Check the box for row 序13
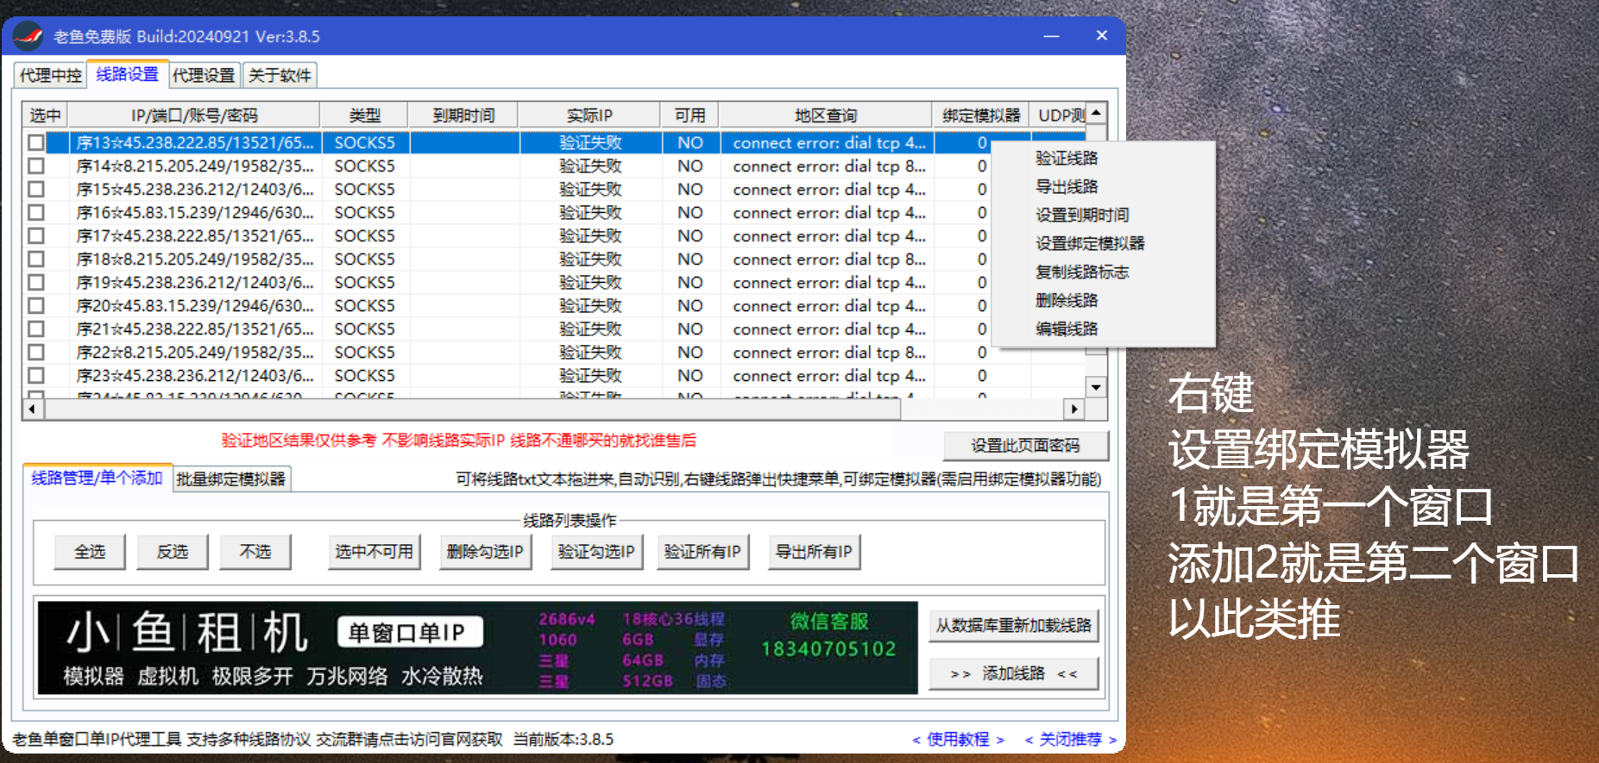The width and height of the screenshot is (1599, 763). pos(36,142)
